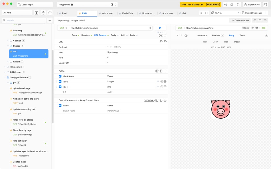This screenshot has width=271, height=169.
Task: Click the PURCHASE button in the trial banner
Action: tap(213, 5)
